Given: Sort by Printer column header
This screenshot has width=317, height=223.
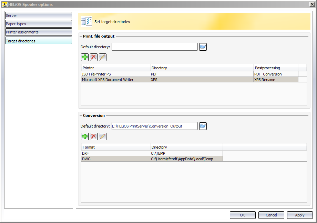Looking at the screenshot, I should 116,68.
